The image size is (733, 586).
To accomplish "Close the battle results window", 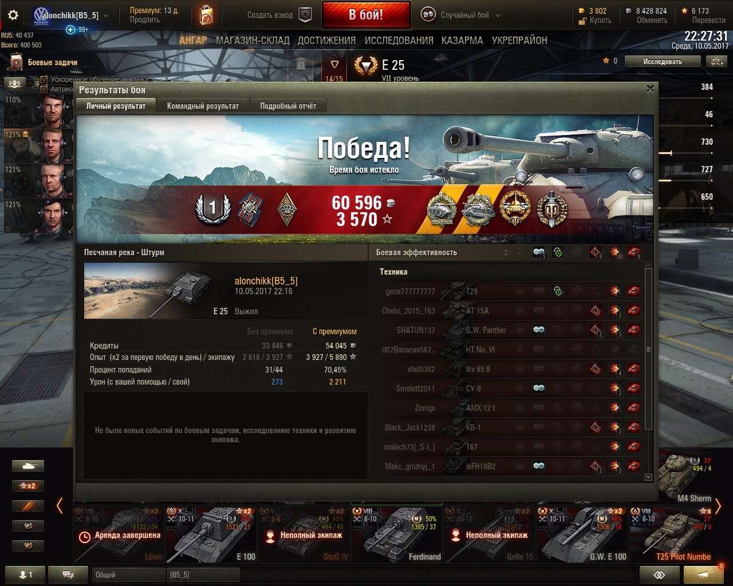I will [650, 89].
